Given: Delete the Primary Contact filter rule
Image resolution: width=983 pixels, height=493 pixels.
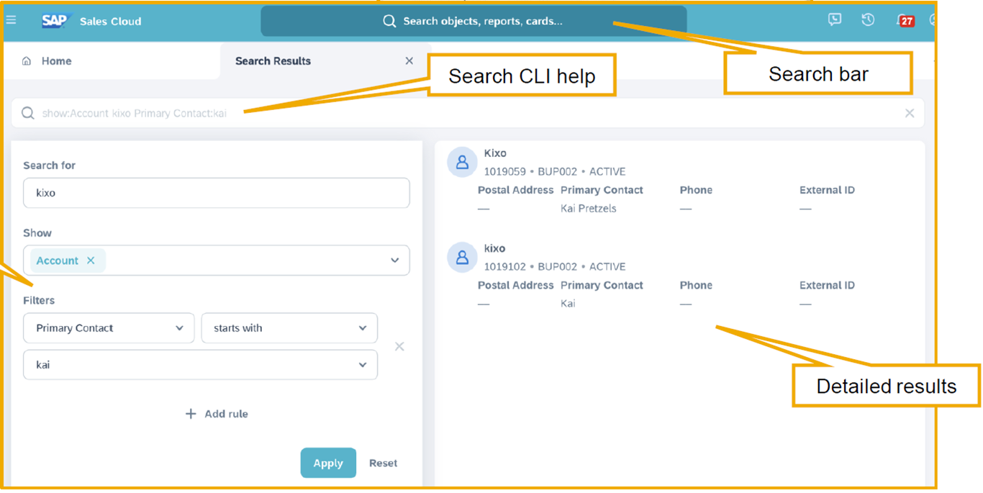Looking at the screenshot, I should pos(399,347).
